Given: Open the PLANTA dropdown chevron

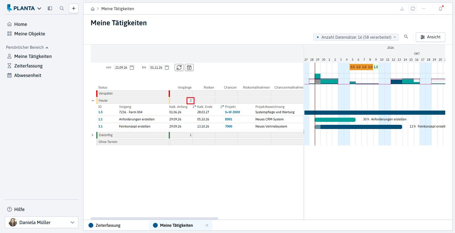Looking at the screenshot, I should coord(39,9).
